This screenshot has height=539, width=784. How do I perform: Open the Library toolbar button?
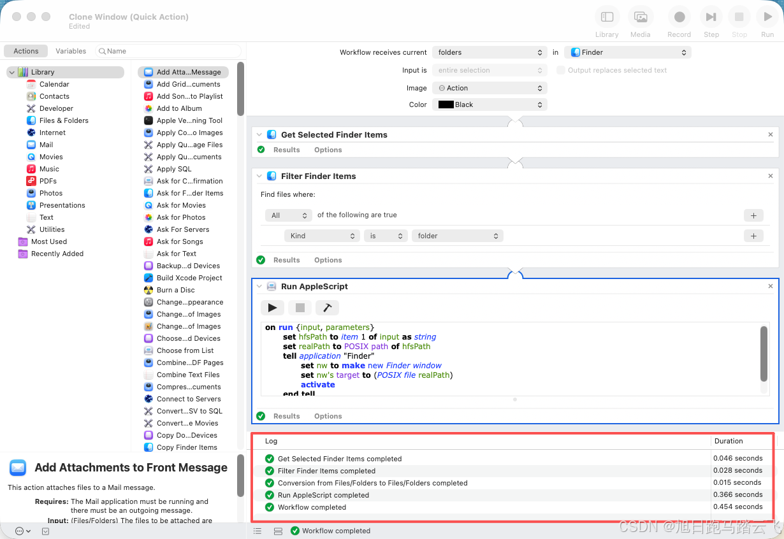(607, 17)
